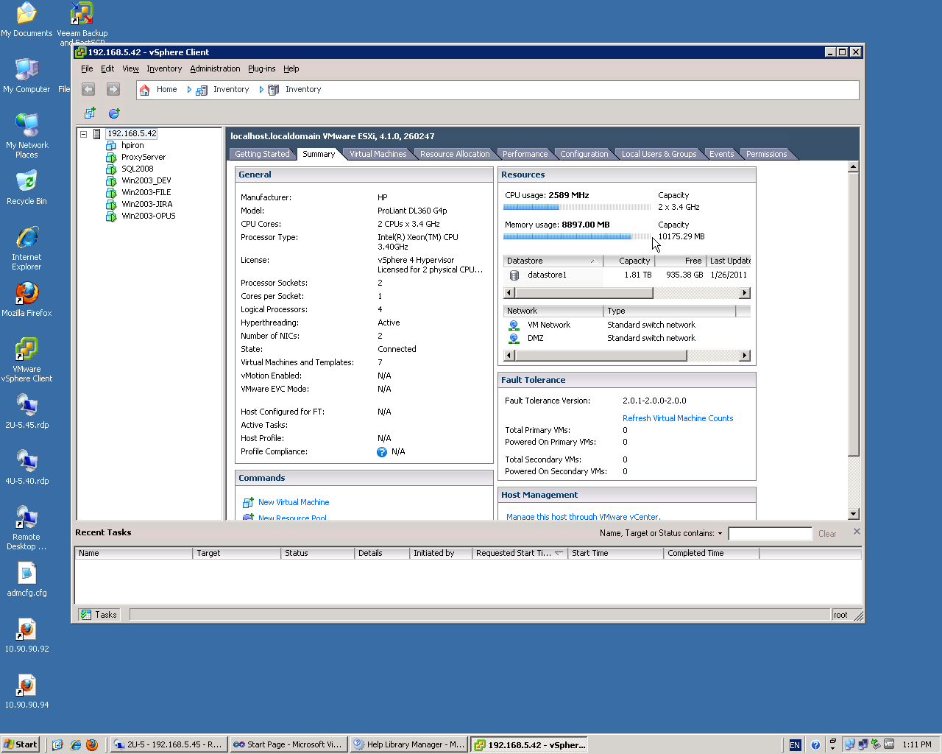Select the VMware vSphere Client desktop shortcut
The image size is (942, 754).
click(26, 360)
